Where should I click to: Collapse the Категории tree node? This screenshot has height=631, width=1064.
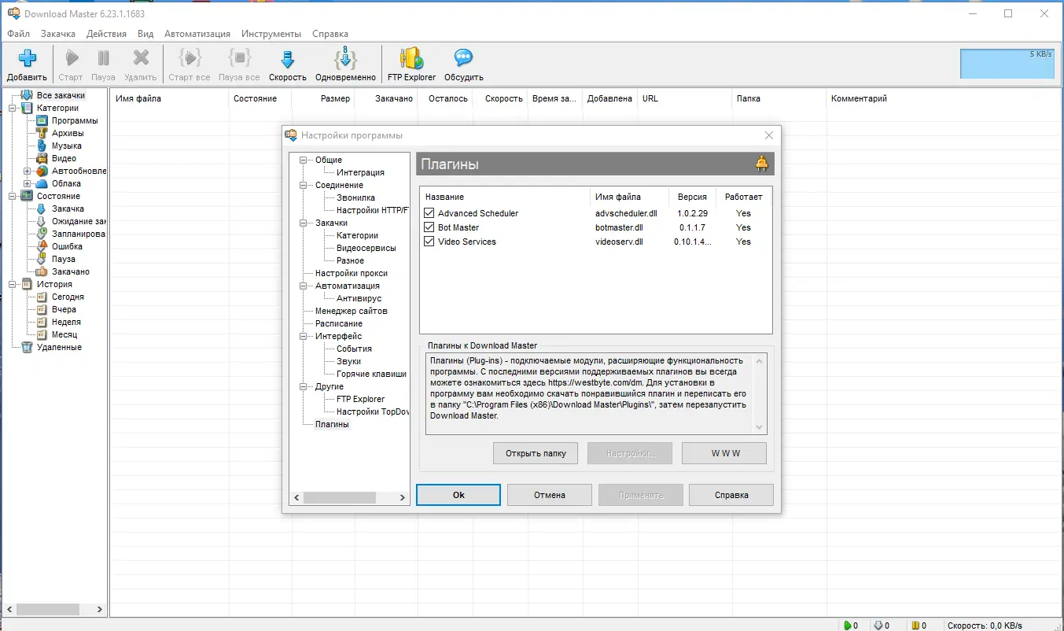pyautogui.click(x=12, y=108)
